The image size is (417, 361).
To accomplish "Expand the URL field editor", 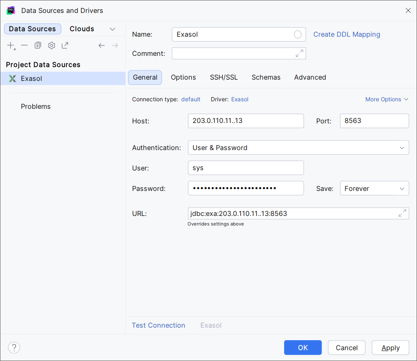I will coord(402,213).
